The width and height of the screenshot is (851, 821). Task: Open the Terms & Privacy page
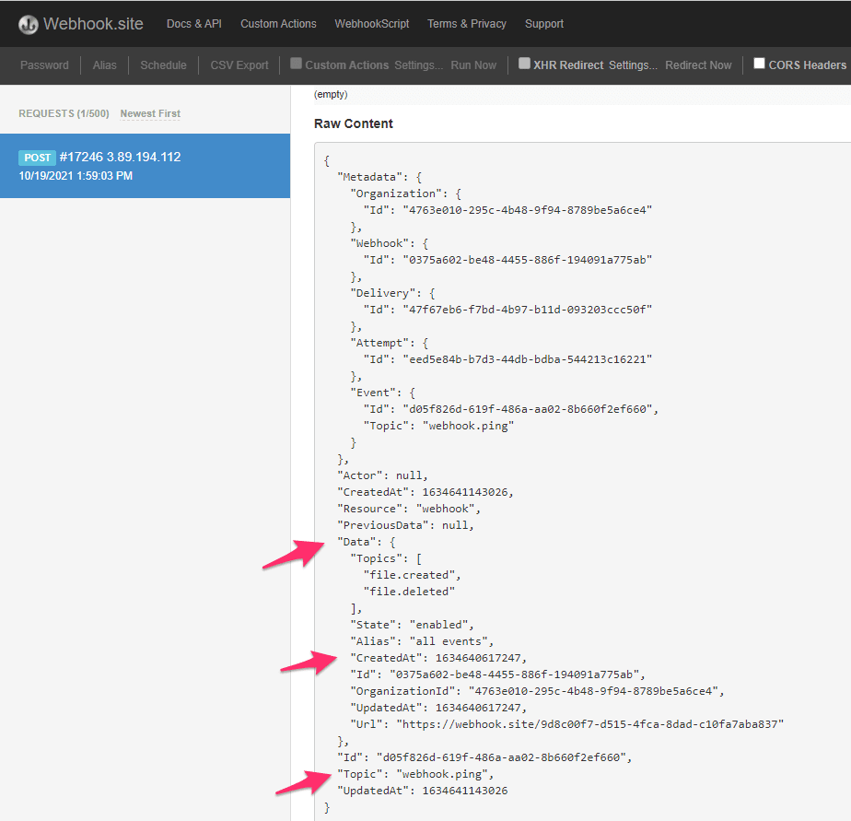tap(467, 24)
